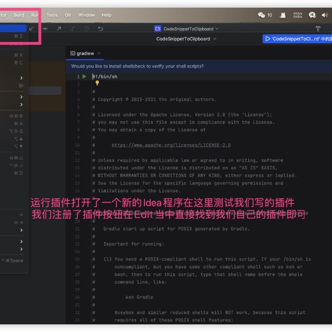Click the volume speaker icon
Screen dimensions: 332x332
[324, 15]
